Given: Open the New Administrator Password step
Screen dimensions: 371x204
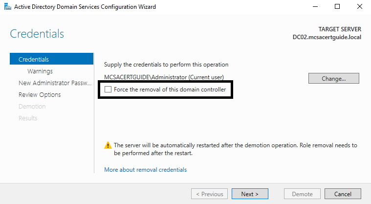Looking at the screenshot, I should (51, 83).
